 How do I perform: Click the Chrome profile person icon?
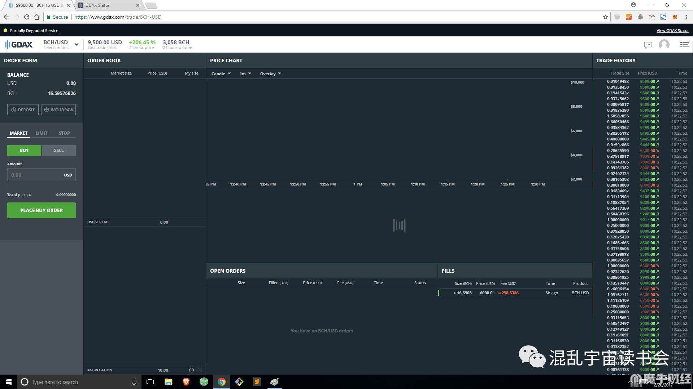coord(633,5)
